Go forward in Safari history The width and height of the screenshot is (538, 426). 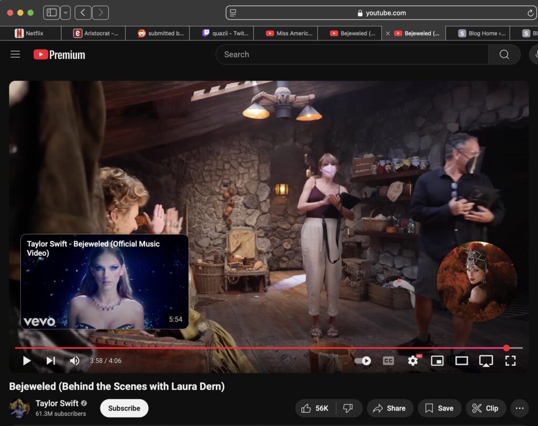pyautogui.click(x=100, y=13)
